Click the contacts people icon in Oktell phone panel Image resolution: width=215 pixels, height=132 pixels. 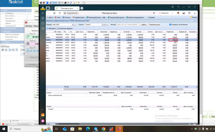pyautogui.click(x=3, y=50)
